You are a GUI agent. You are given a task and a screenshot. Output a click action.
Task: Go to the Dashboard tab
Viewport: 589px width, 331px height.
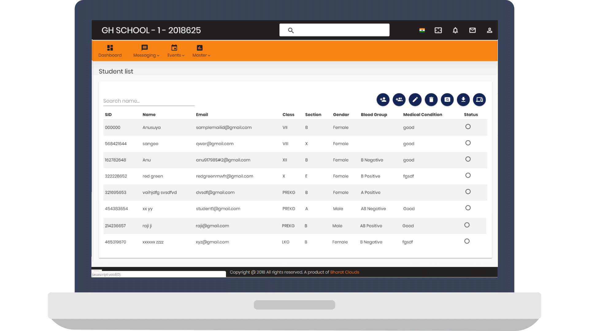(x=110, y=51)
